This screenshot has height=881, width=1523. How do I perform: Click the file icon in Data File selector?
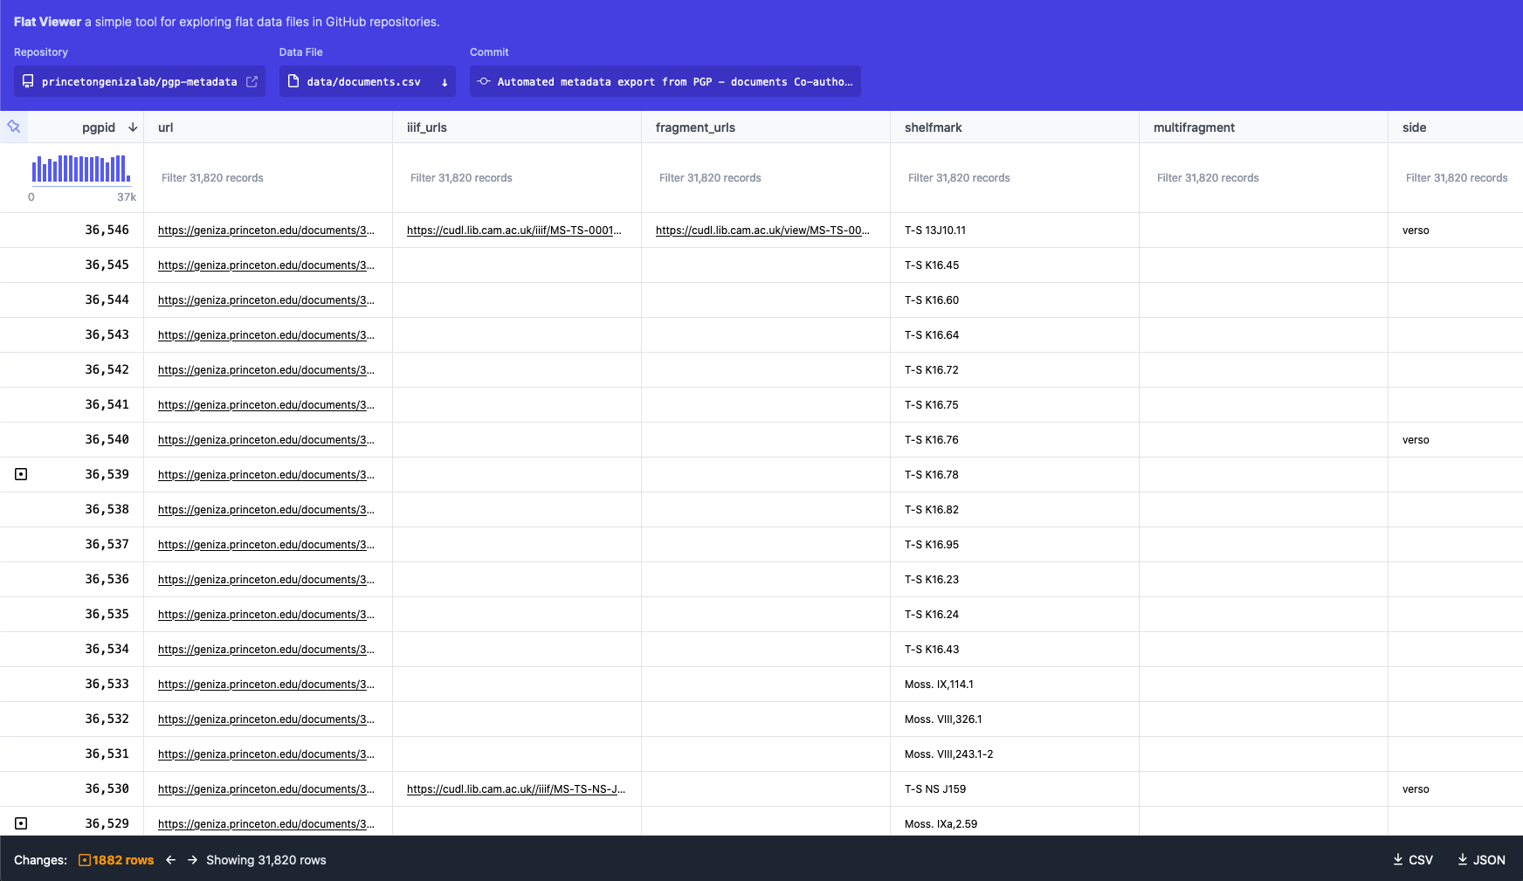pos(293,81)
